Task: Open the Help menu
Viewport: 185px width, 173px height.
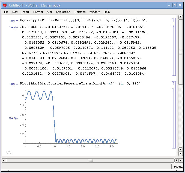Action: pyautogui.click(x=107, y=12)
